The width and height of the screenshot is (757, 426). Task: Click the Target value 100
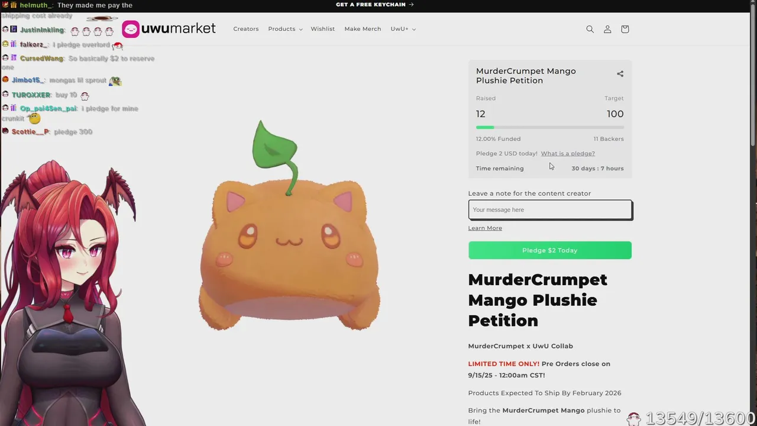615,114
